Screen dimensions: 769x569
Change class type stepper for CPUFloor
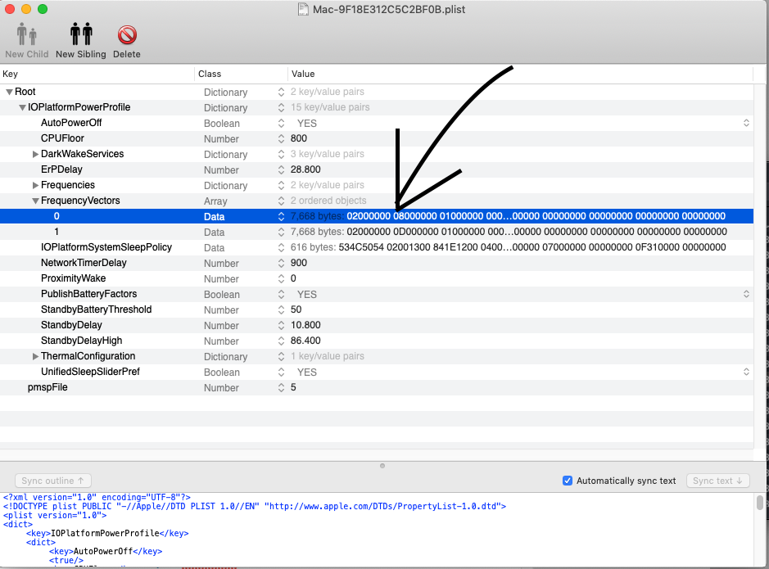281,138
